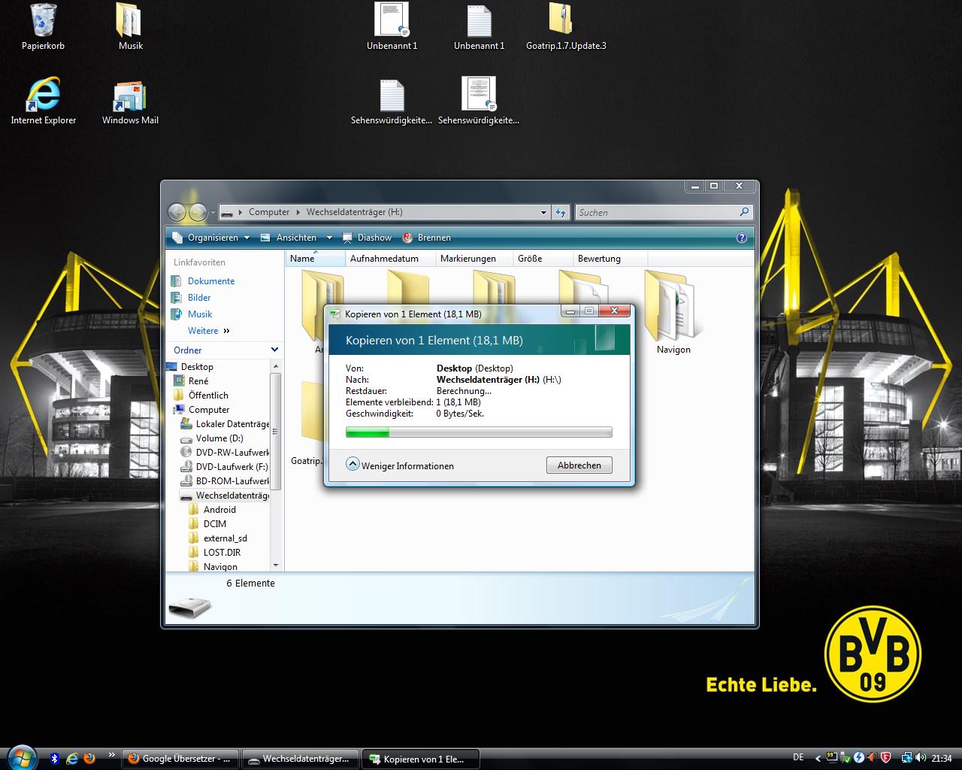Sort by the Bewertung column header
The width and height of the screenshot is (962, 770).
coord(610,259)
